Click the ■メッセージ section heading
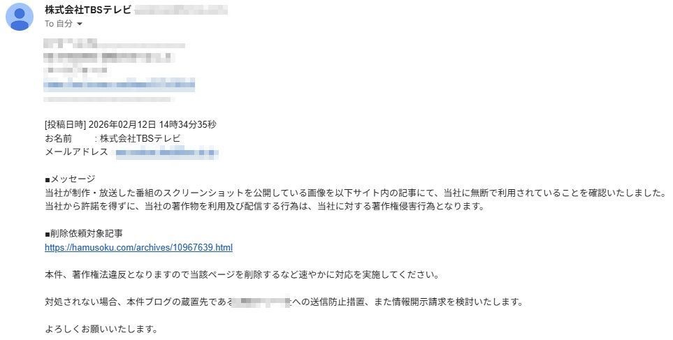This screenshot has width=673, height=340. coord(70,179)
